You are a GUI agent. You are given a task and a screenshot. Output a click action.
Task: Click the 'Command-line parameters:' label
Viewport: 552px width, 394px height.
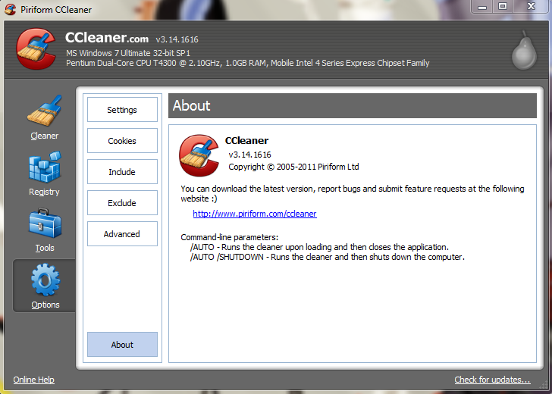(x=230, y=237)
